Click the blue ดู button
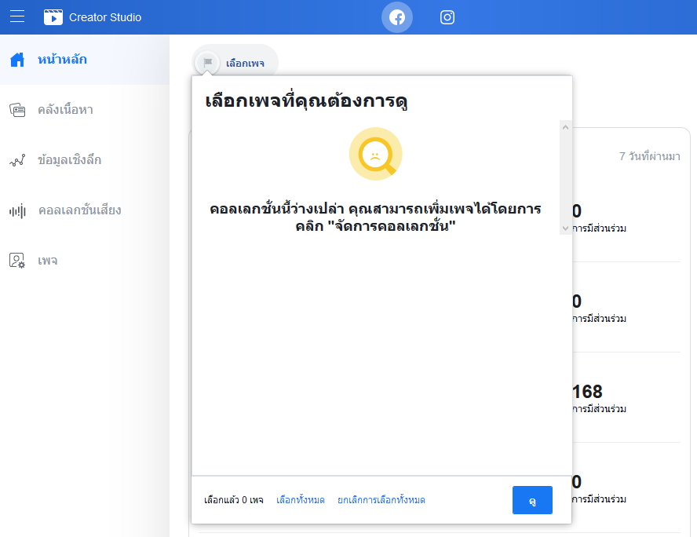This screenshot has width=697, height=537. (x=532, y=500)
